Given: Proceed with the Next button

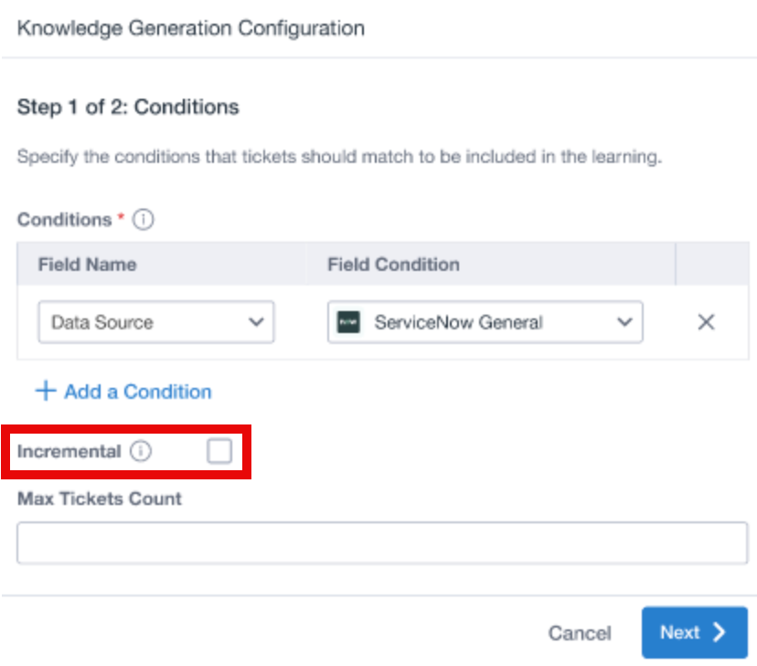Looking at the screenshot, I should point(695,632).
